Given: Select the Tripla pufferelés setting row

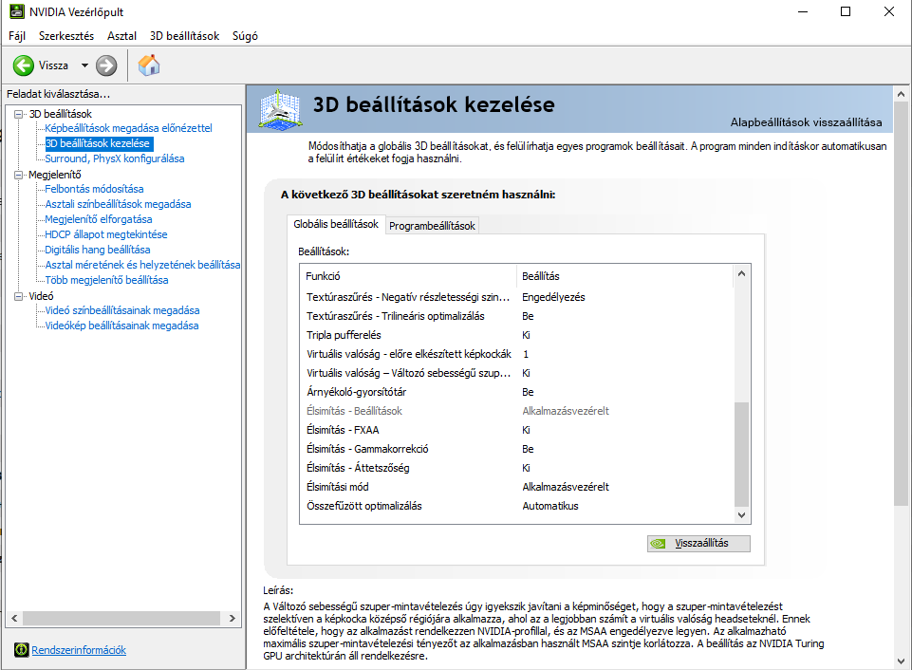Looking at the screenshot, I should pos(516,335).
